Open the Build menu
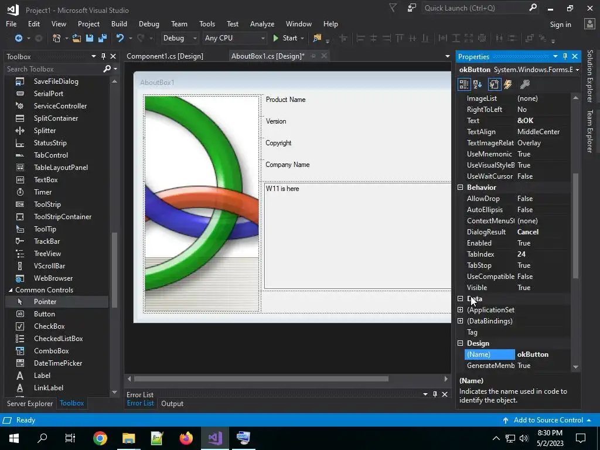The width and height of the screenshot is (600, 450). coord(119,23)
